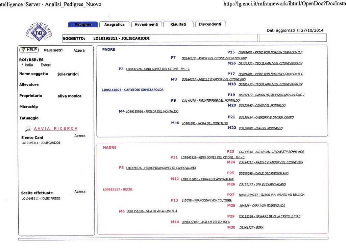Open M14 link ASIA CH INT ITA HD-A
346x250 pixels.
[206, 222]
